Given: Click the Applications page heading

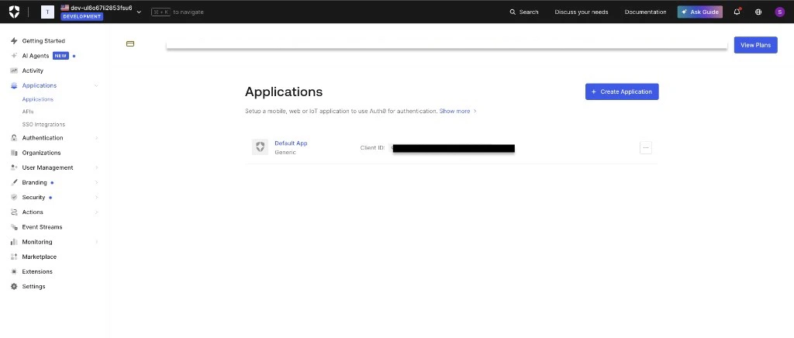Looking at the screenshot, I should pyautogui.click(x=284, y=91).
